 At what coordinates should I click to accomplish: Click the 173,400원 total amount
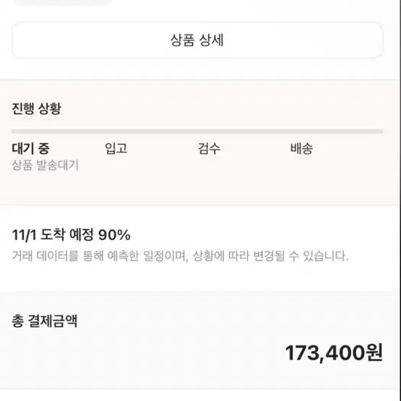[x=334, y=353]
